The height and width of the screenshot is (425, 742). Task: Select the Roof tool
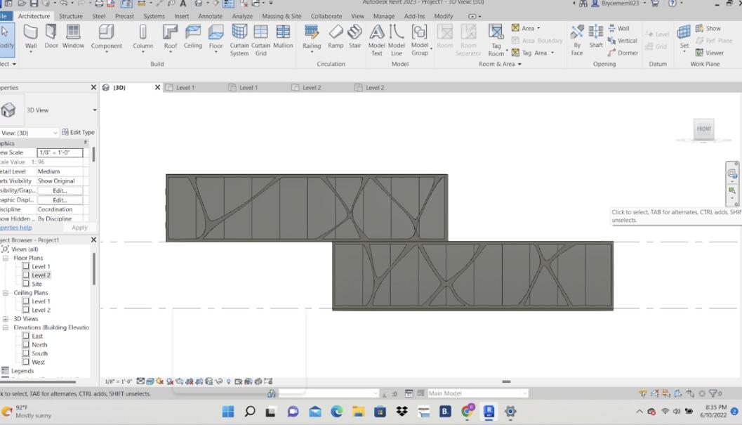coord(171,37)
